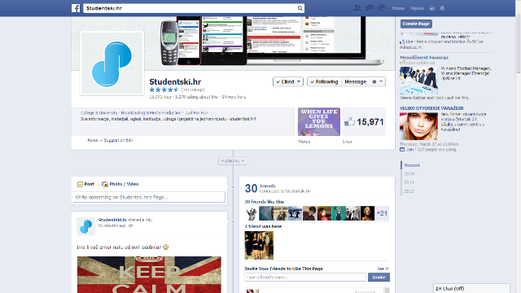
Task: Click the post audience globe icon
Action: coord(130,225)
